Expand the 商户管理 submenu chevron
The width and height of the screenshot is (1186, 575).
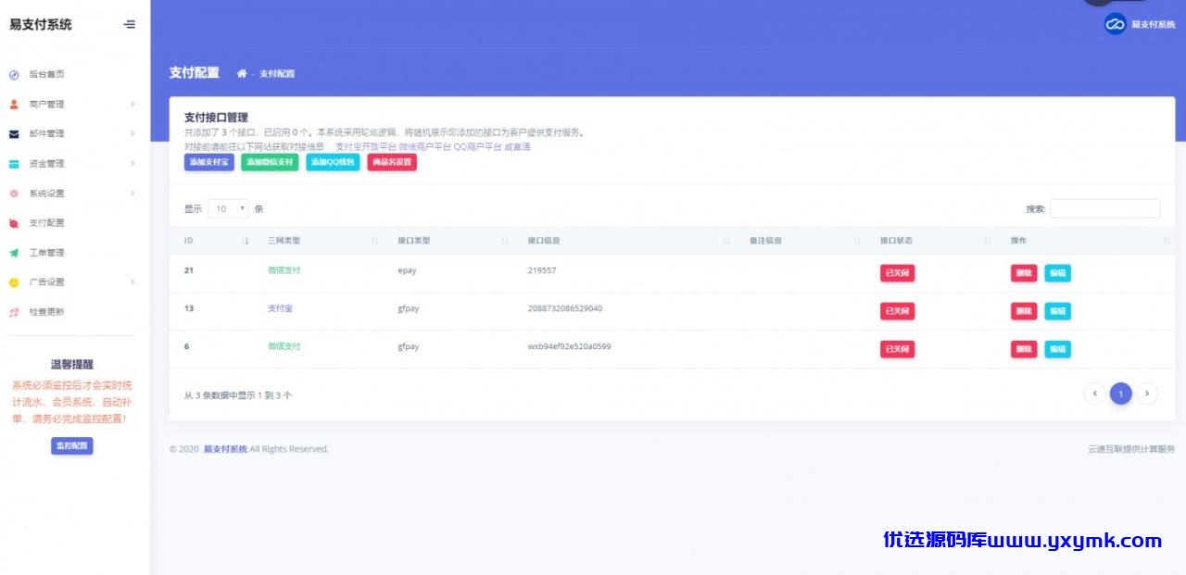pos(132,105)
